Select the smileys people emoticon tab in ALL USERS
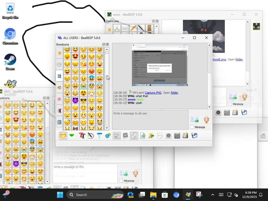The height and width of the screenshot is (201, 268). (x=59, y=76)
